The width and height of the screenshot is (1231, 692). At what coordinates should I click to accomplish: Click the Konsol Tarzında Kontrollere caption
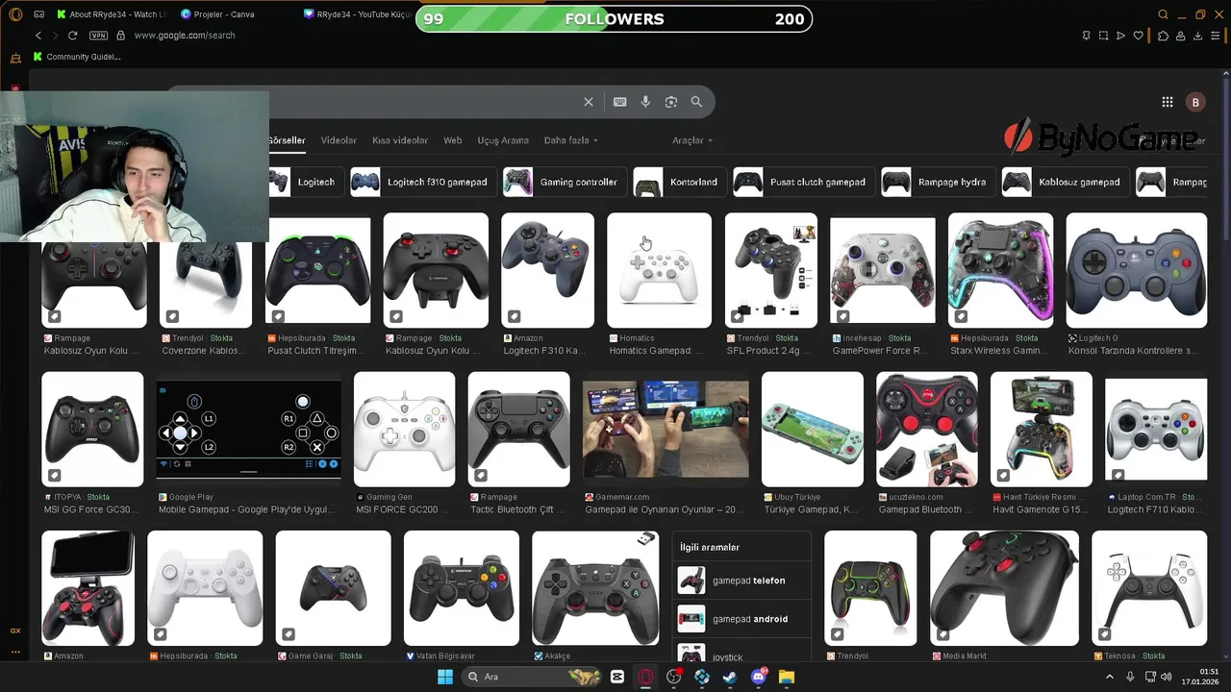pos(1133,351)
